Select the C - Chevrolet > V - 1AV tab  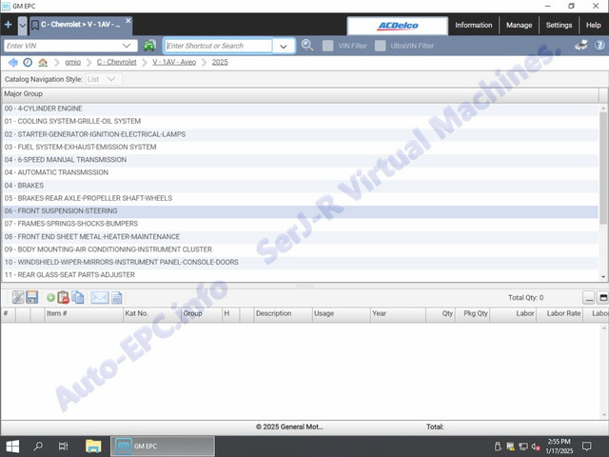point(80,25)
